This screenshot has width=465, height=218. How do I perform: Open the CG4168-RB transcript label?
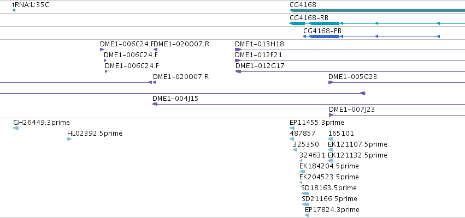click(309, 18)
